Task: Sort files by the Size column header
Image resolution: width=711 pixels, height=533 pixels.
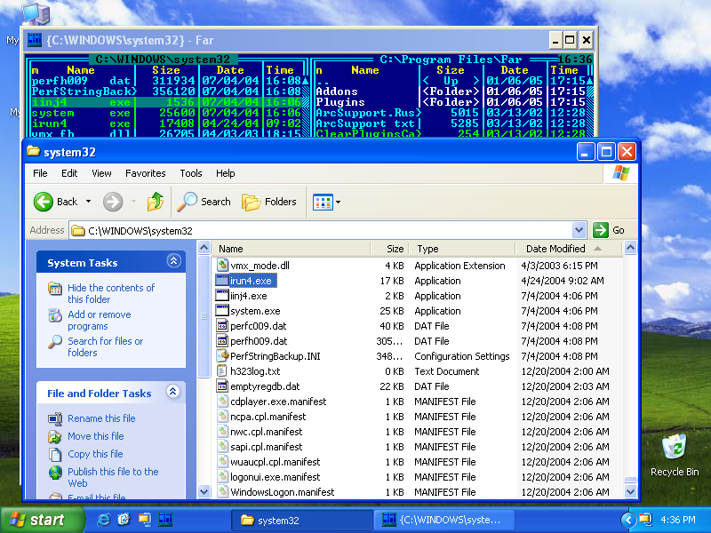Action: coord(390,249)
